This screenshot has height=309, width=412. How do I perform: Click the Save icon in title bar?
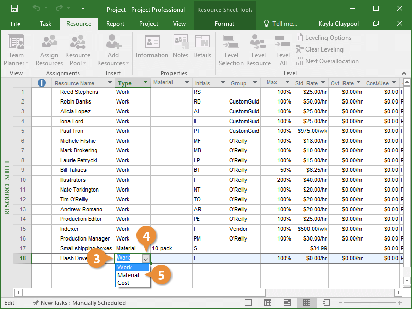point(14,9)
